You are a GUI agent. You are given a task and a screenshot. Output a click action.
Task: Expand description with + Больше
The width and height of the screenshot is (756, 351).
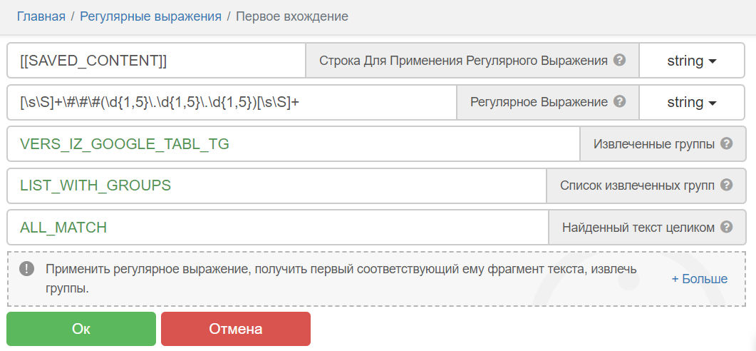(x=699, y=278)
